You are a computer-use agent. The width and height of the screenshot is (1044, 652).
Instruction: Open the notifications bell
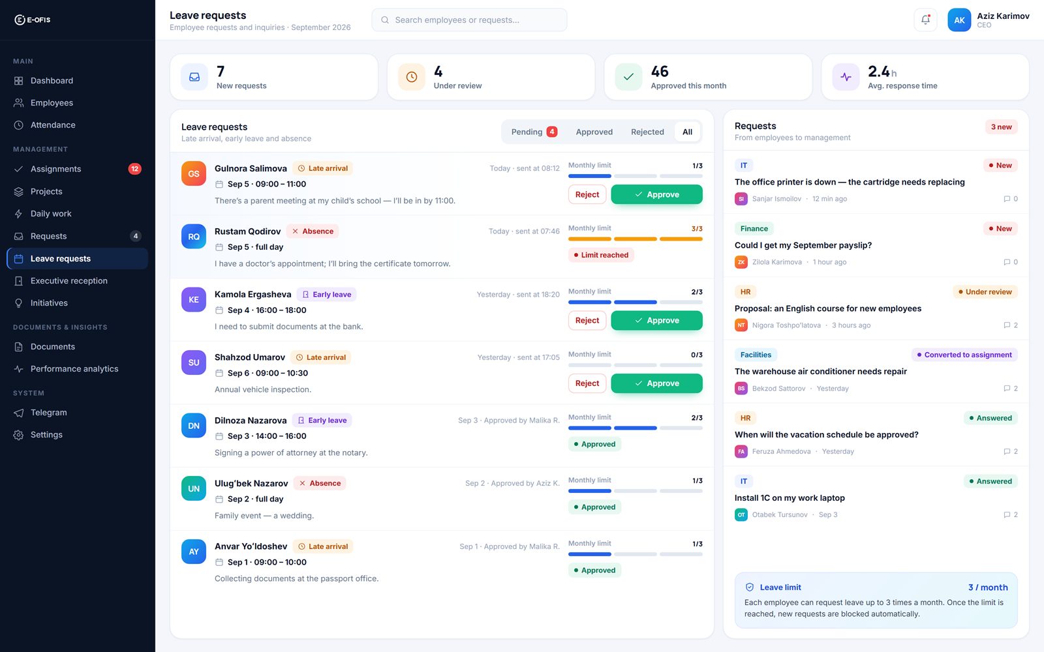[x=925, y=20]
